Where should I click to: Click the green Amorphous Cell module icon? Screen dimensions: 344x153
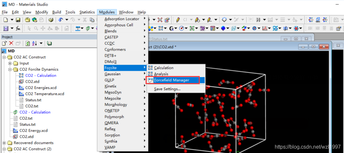pos(87,28)
